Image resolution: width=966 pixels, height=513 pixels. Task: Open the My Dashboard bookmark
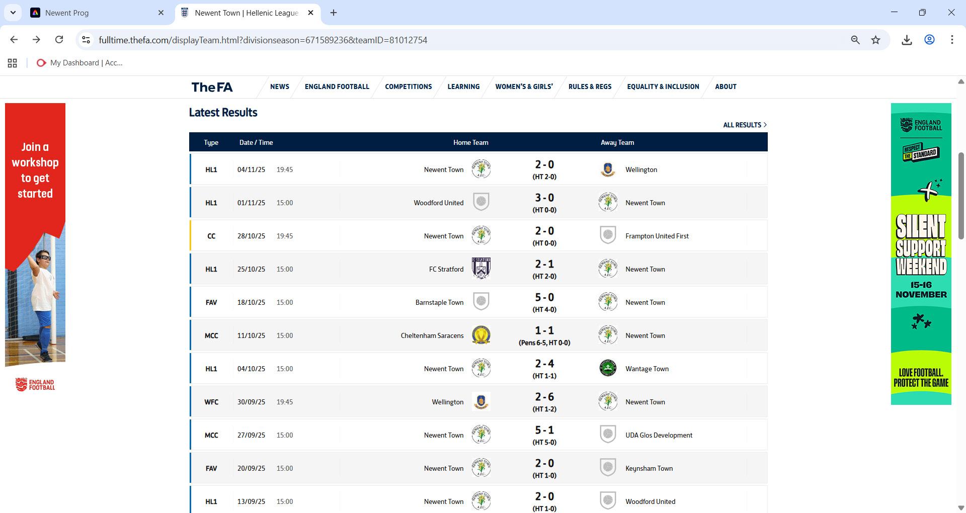(79, 63)
